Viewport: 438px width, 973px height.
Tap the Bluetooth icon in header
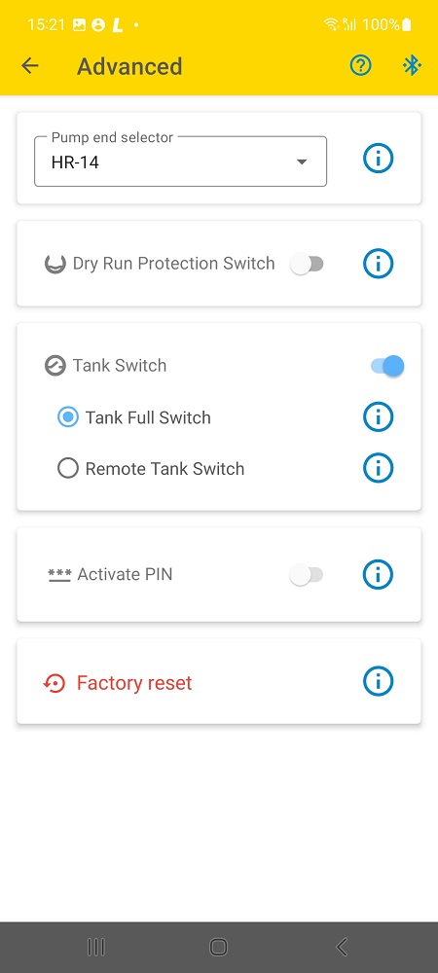point(412,65)
